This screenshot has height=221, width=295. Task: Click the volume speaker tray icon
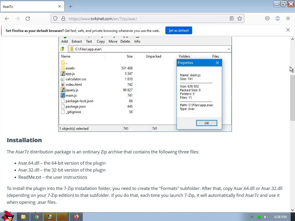[x=266, y=217]
